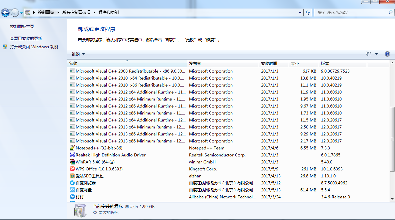Expand the arrow after 所有控制面板项 breadcrumb
Image resolution: width=395 pixels, height=220 pixels.
click(x=94, y=12)
